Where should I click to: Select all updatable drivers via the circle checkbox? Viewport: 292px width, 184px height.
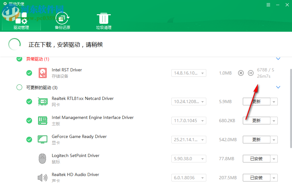(x=19, y=87)
